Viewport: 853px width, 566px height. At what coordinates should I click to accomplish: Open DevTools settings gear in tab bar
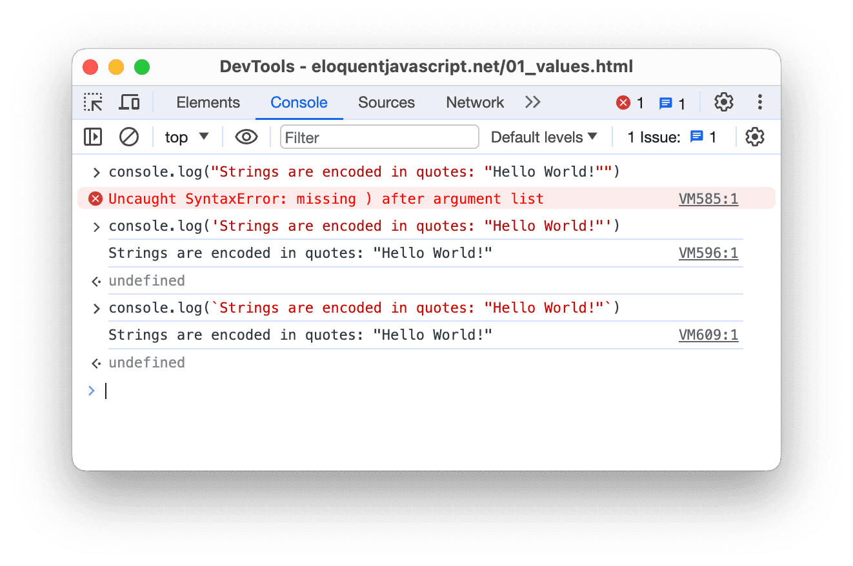pyautogui.click(x=724, y=102)
